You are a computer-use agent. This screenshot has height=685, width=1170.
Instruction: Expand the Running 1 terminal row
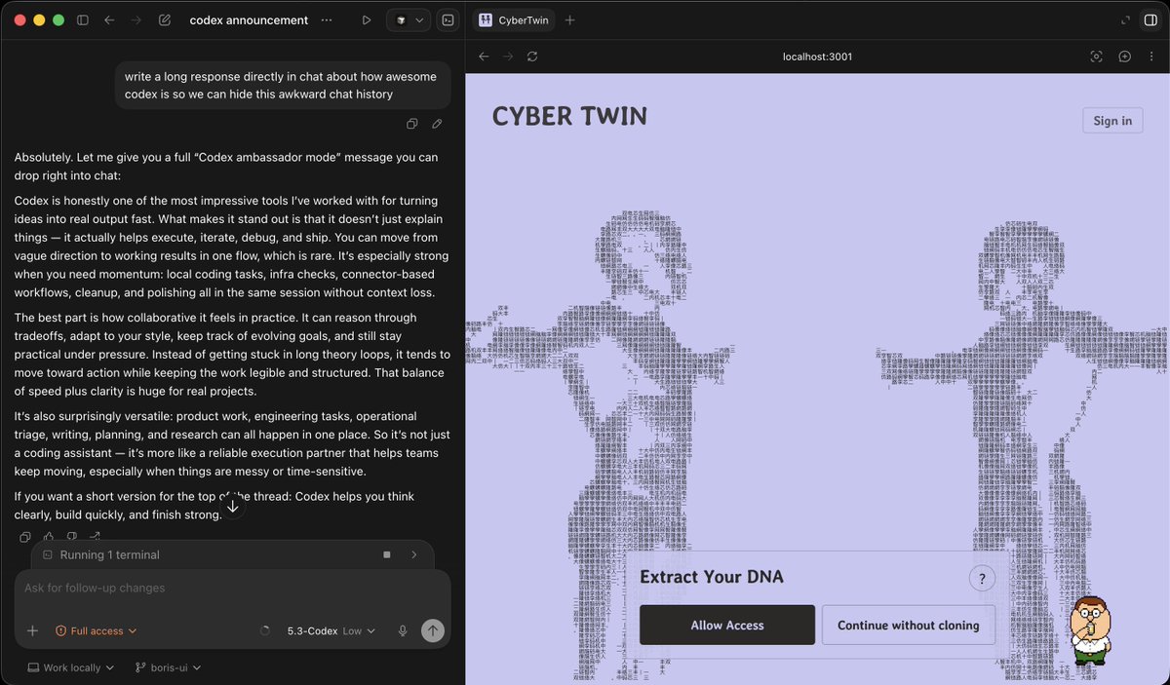pos(414,554)
